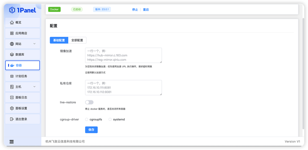The image size is (308, 150).
Task: Open 面板设置 menu item
Action: click(23, 108)
